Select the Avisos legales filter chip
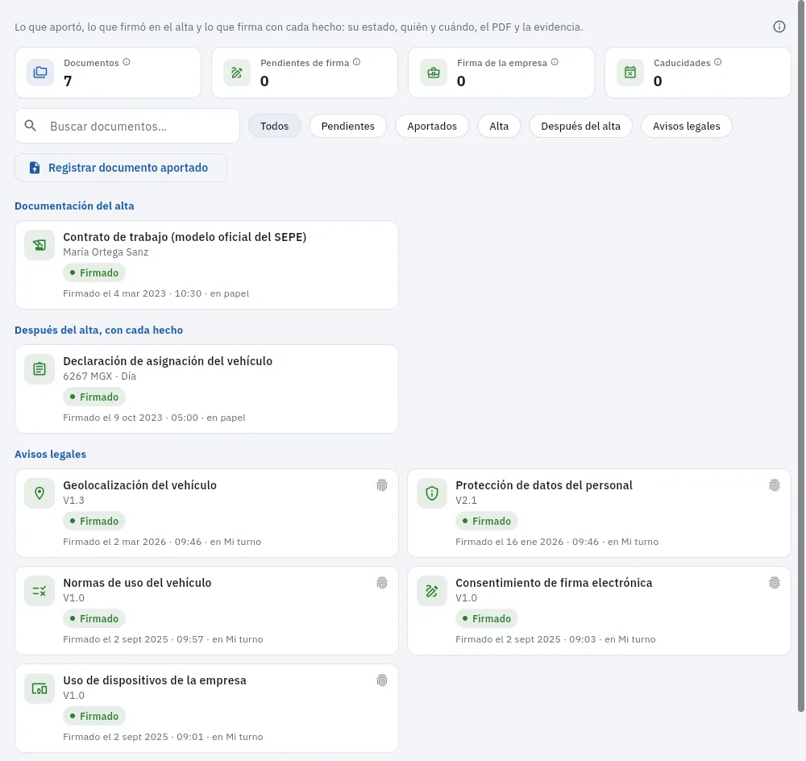Image resolution: width=806 pixels, height=761 pixels. pos(686,126)
